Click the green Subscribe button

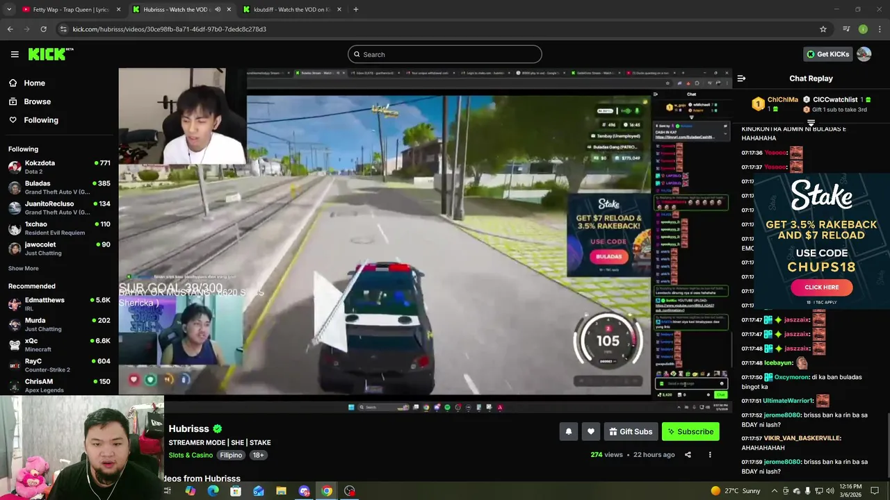pos(690,431)
